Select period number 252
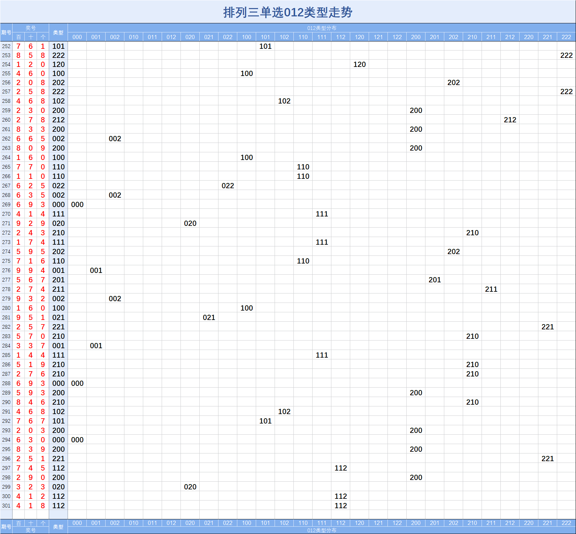This screenshot has width=576, height=534. (x=6, y=46)
